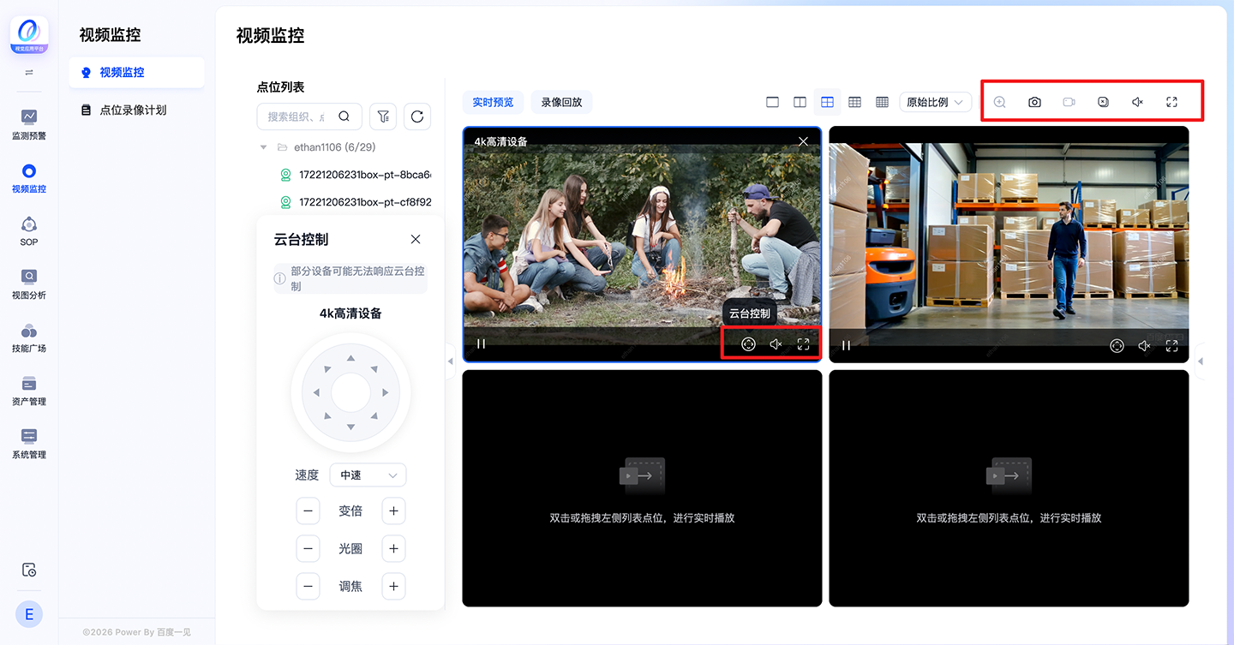Open PTZ control on the warehouse video

click(x=1117, y=346)
